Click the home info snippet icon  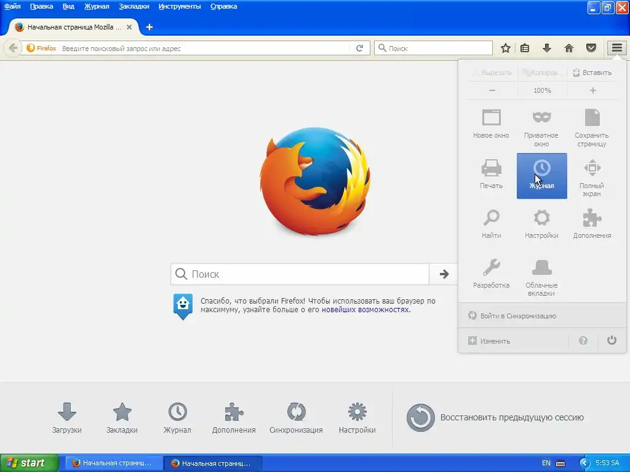[183, 306]
